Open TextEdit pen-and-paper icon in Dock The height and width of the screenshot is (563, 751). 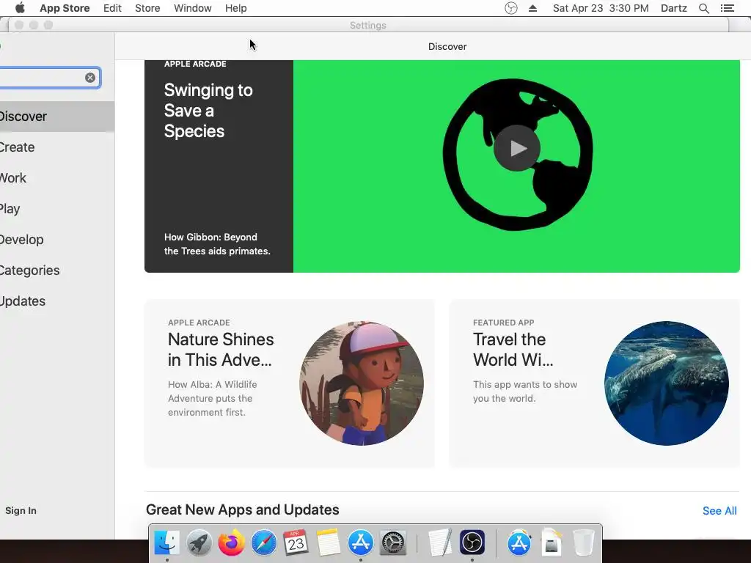tap(440, 542)
